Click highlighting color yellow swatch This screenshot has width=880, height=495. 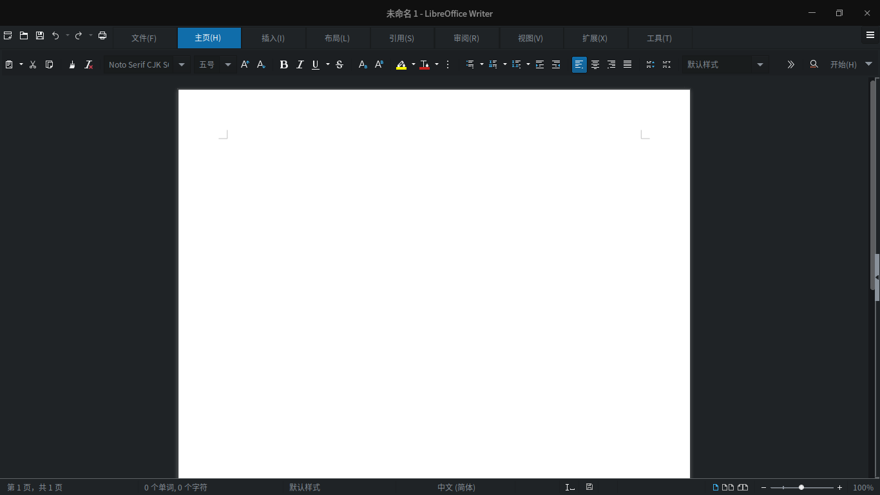(x=401, y=64)
